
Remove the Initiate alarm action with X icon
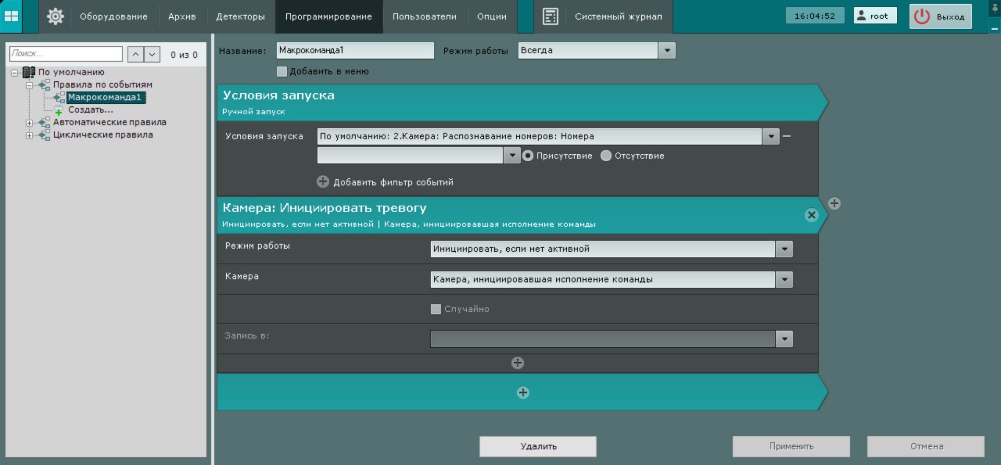(x=811, y=215)
